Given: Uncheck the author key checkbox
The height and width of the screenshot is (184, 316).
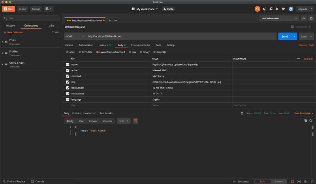Looking at the screenshot, I should pyautogui.click(x=68, y=70).
